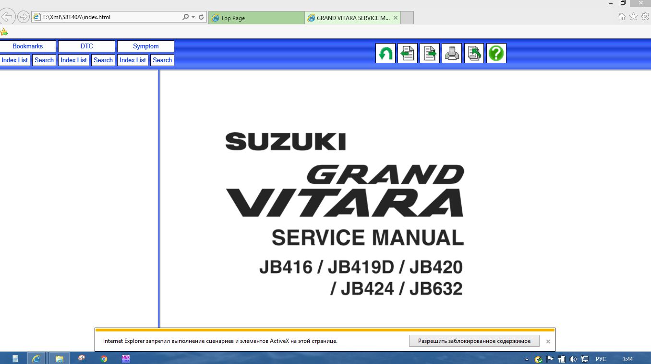This screenshot has height=364, width=651.
Task: Click Search under Symptom
Action: [x=162, y=60]
